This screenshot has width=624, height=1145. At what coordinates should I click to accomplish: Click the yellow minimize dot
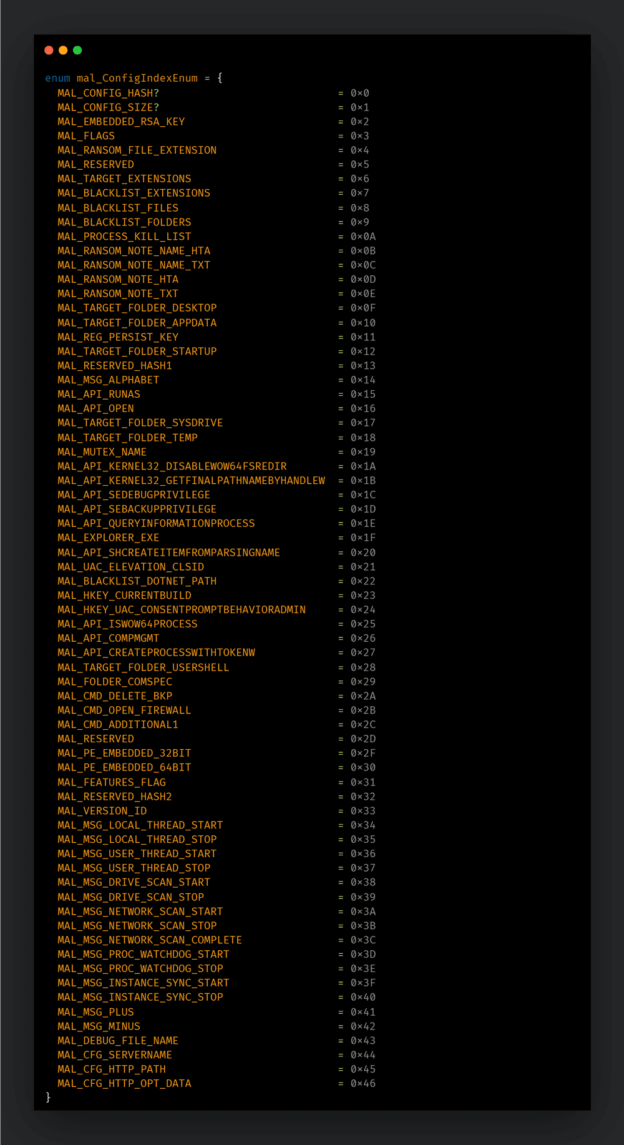pos(63,51)
